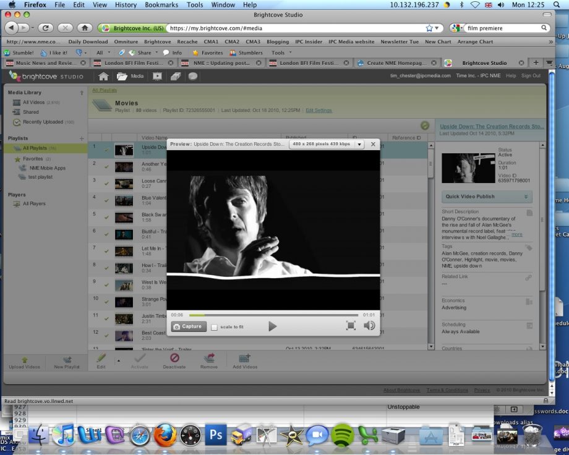
Task: Open the Firefox Tools menu
Action: [x=195, y=5]
